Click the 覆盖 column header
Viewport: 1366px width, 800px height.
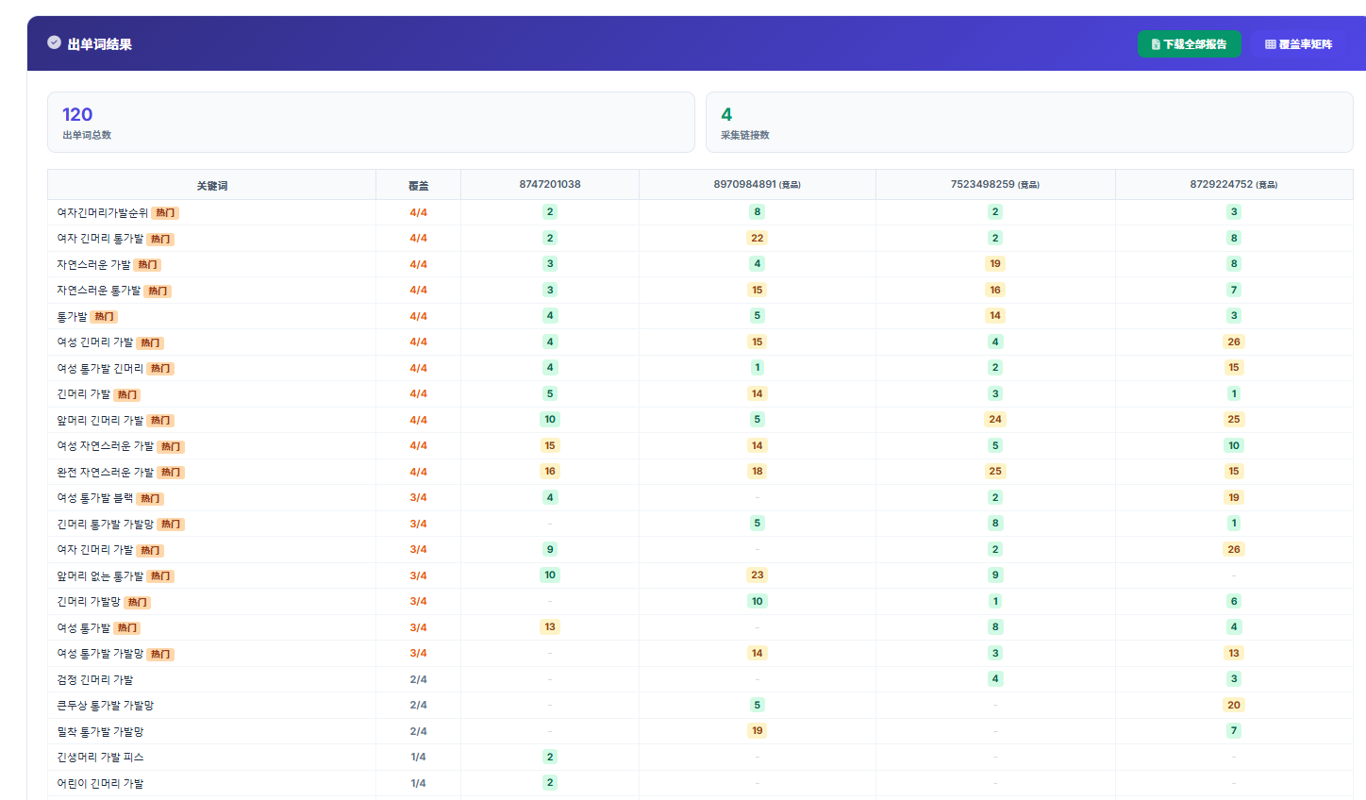click(x=418, y=185)
